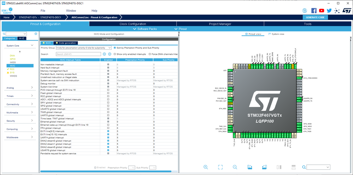Select GPIO in System Core list

13,59
